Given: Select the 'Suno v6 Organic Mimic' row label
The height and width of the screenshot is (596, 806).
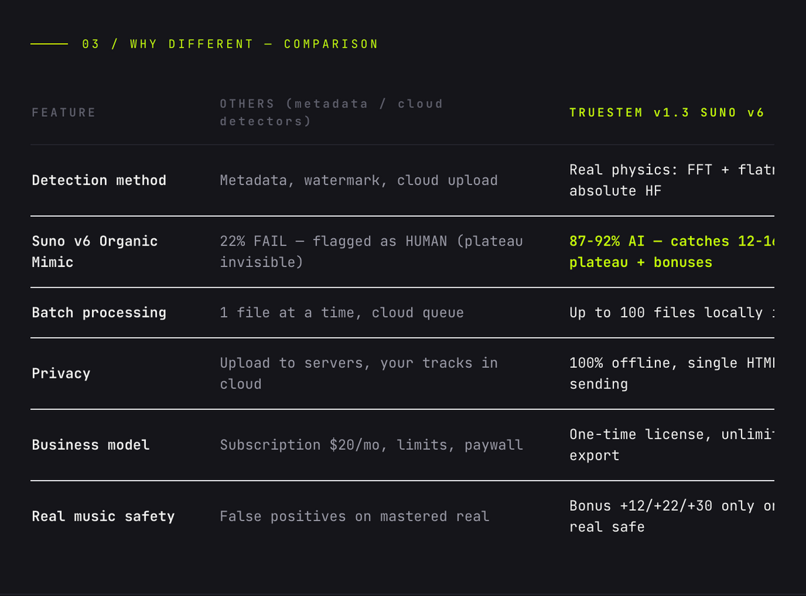Looking at the screenshot, I should click(x=95, y=252).
